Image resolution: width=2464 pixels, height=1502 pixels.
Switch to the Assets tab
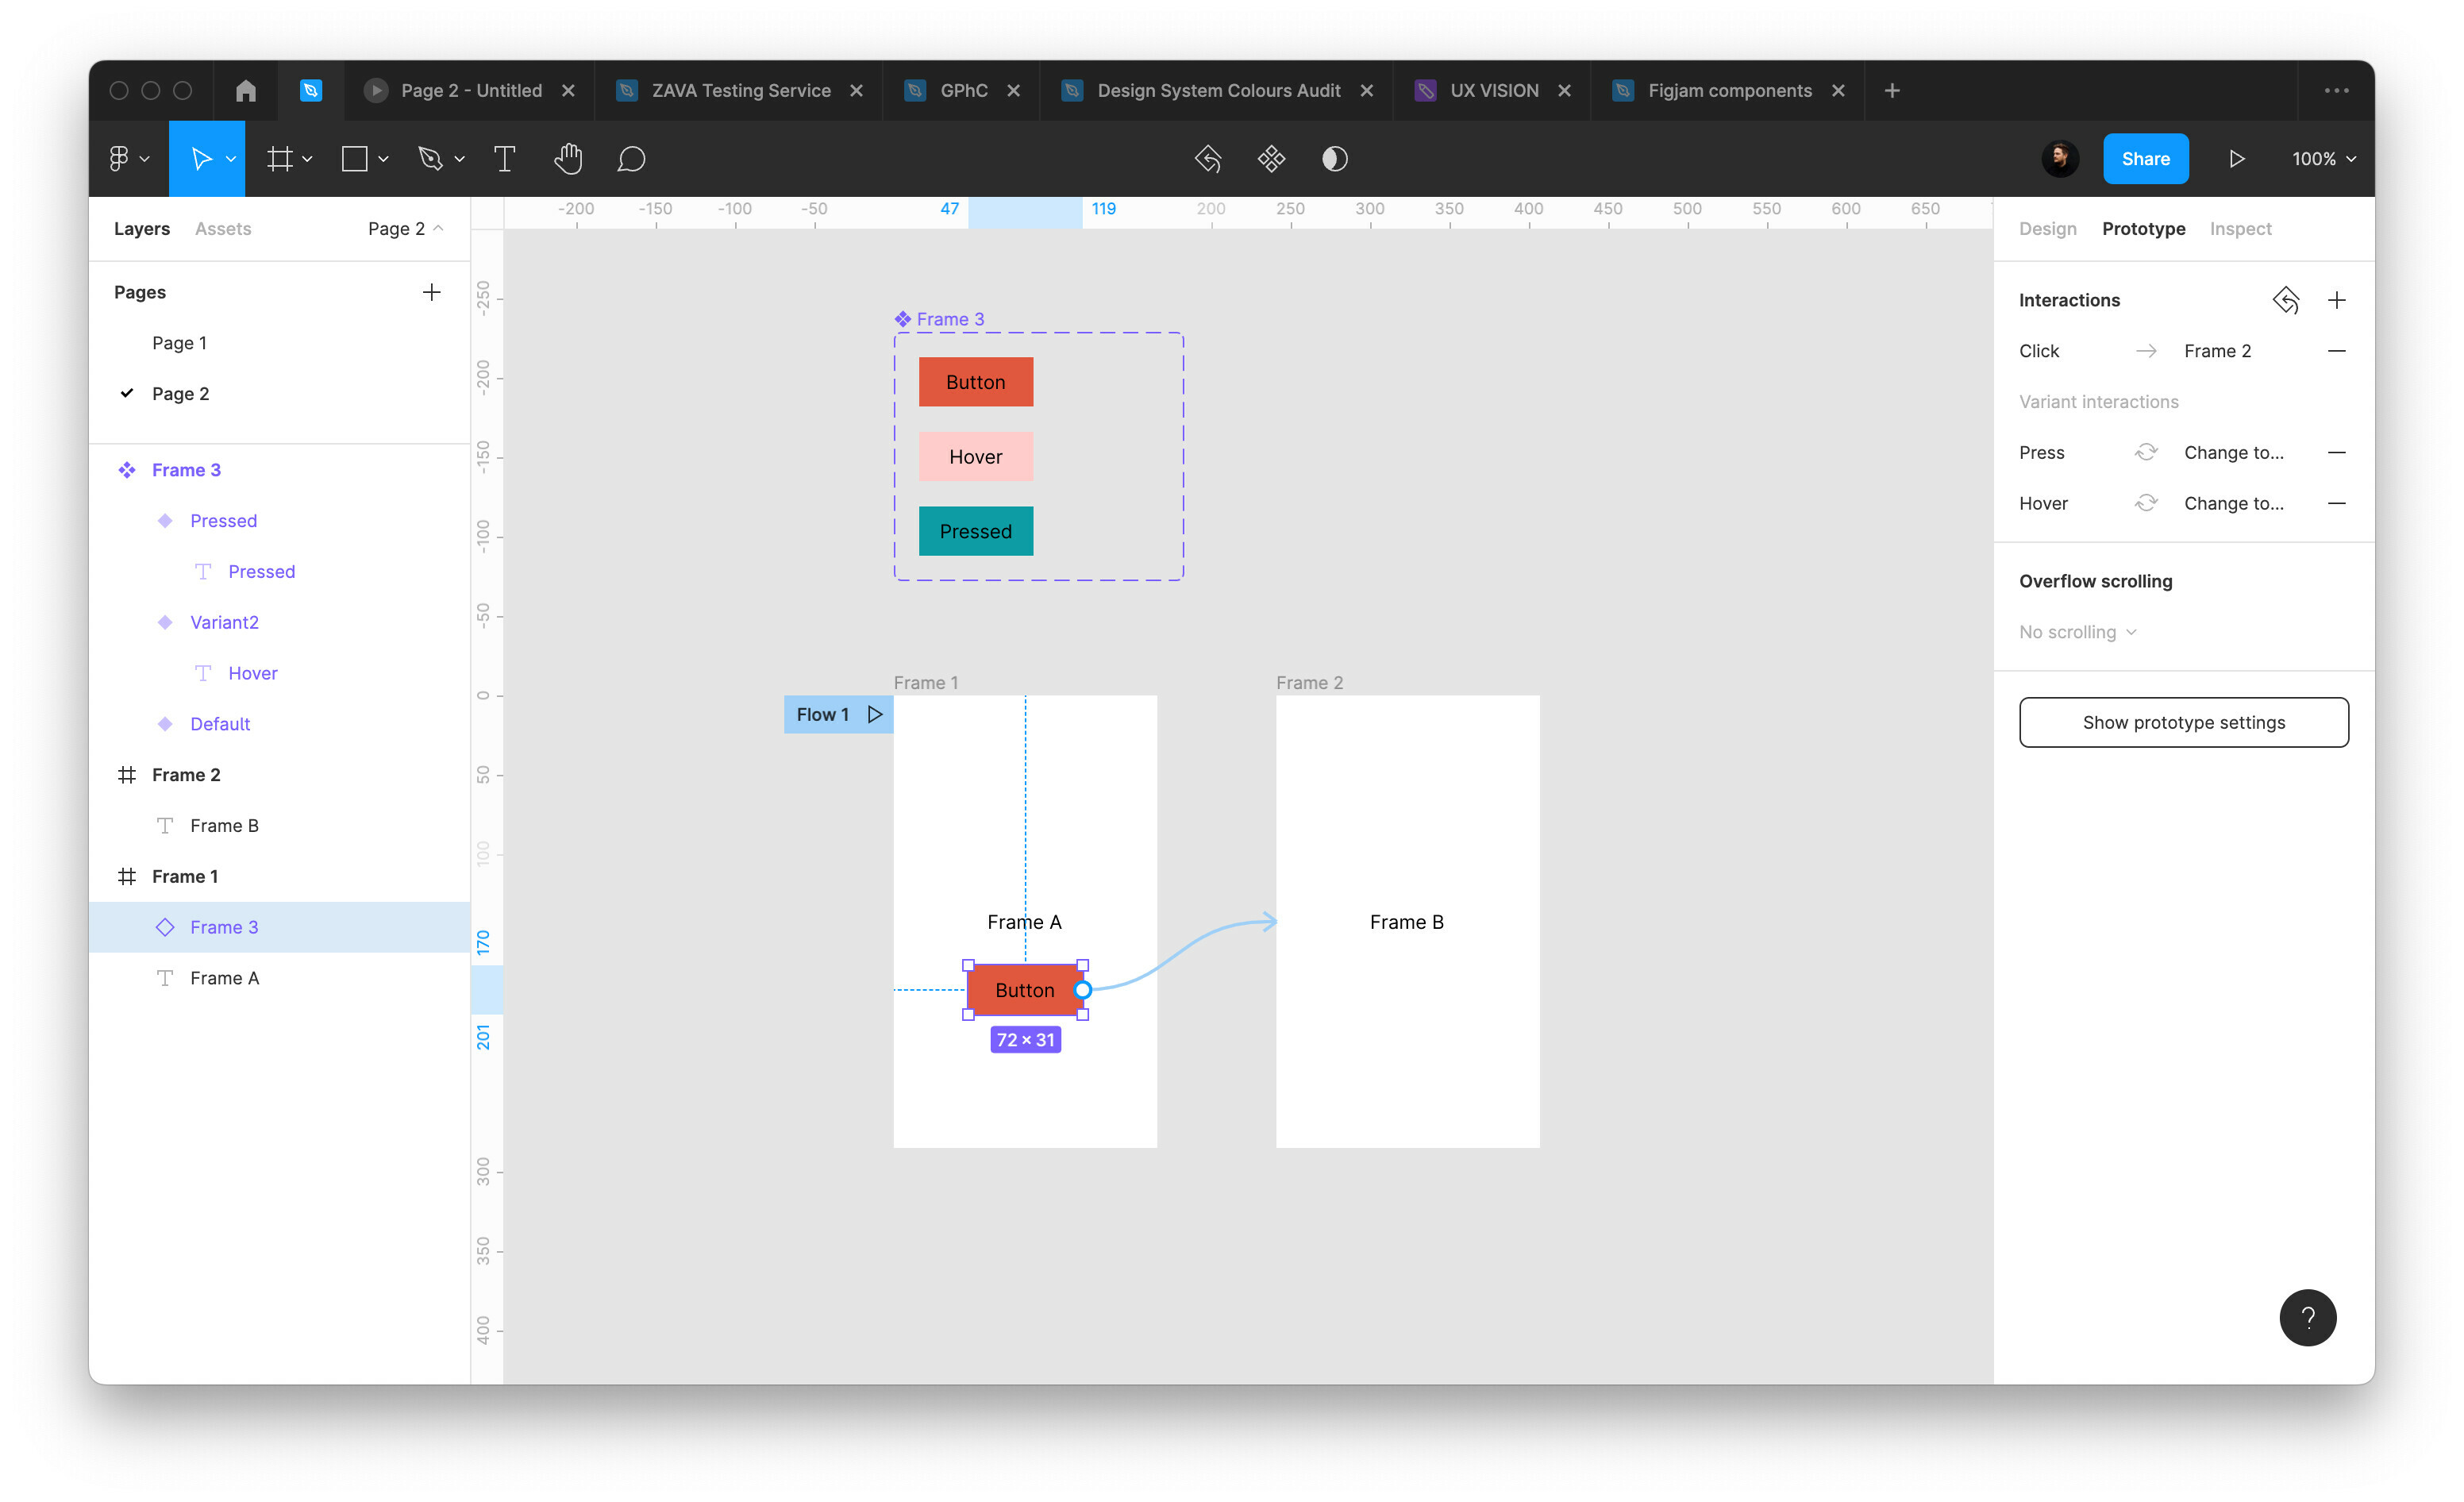[223, 228]
